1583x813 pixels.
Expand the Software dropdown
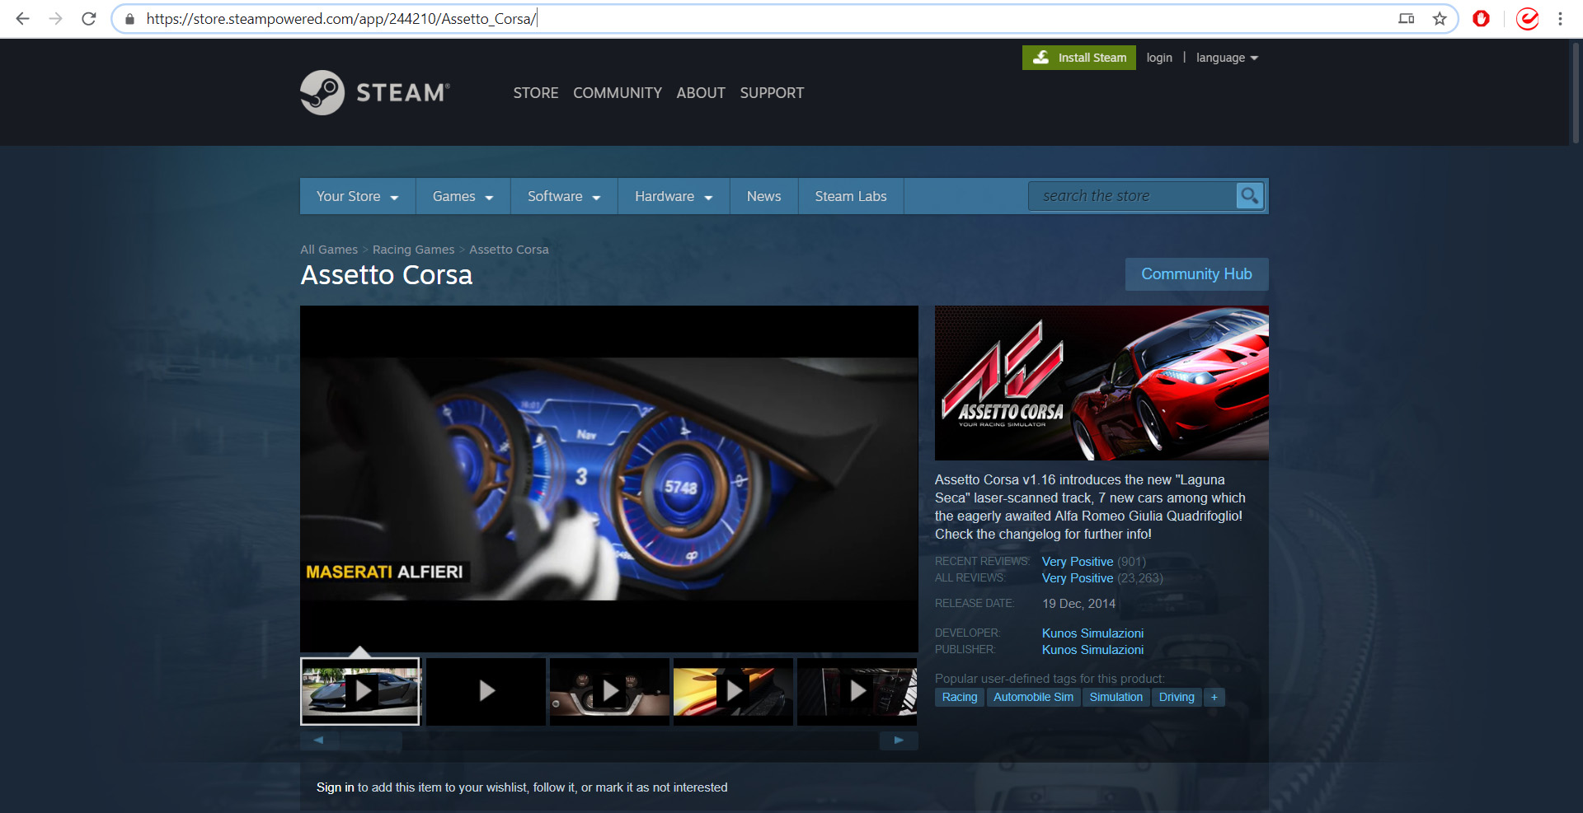point(564,196)
